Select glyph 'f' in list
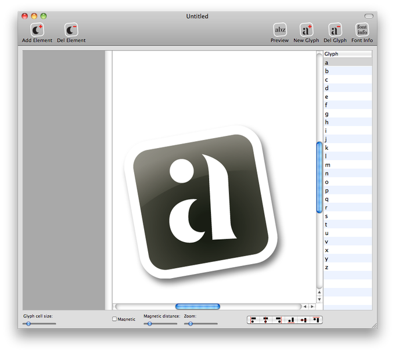Image resolution: width=395 pixels, height=353 pixels. (347, 105)
